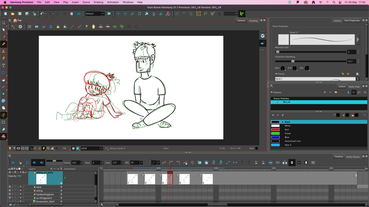Pick the Rectangle shape tool

point(4,72)
